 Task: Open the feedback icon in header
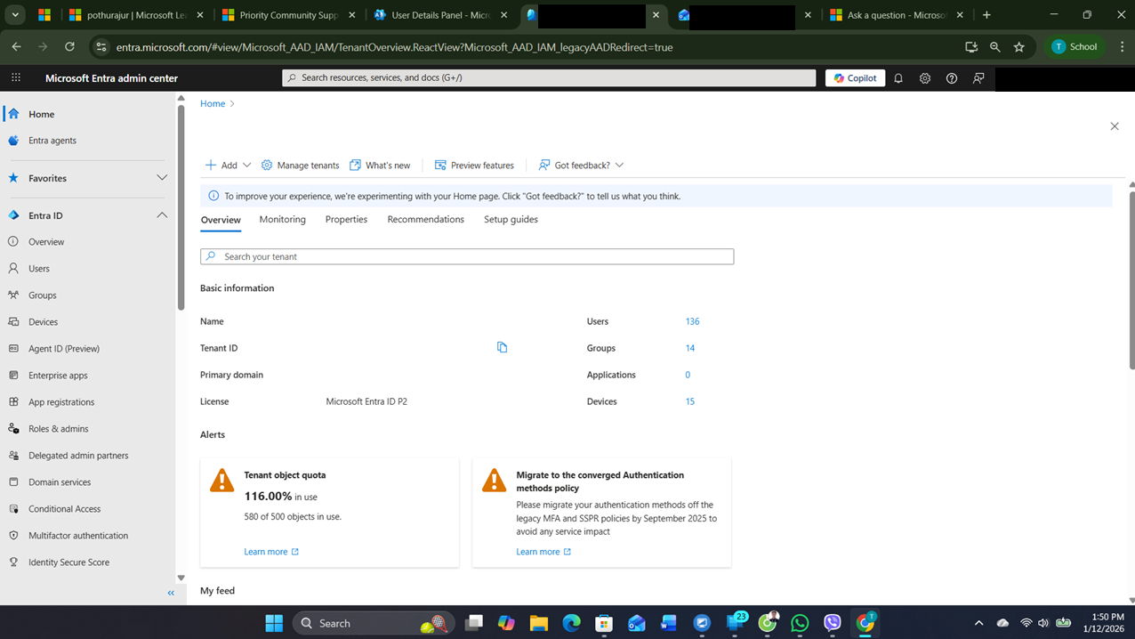coord(978,78)
